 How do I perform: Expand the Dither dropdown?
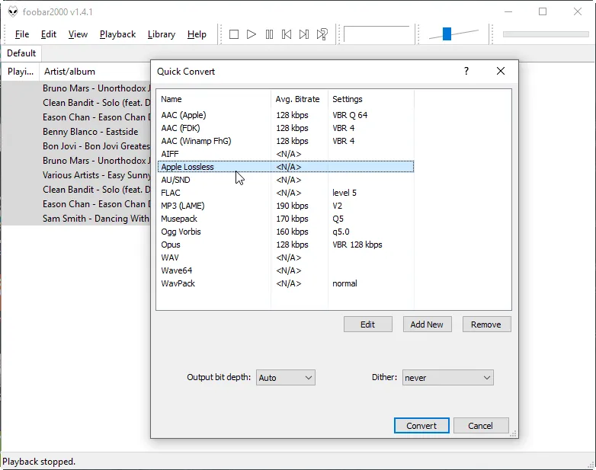pos(447,378)
